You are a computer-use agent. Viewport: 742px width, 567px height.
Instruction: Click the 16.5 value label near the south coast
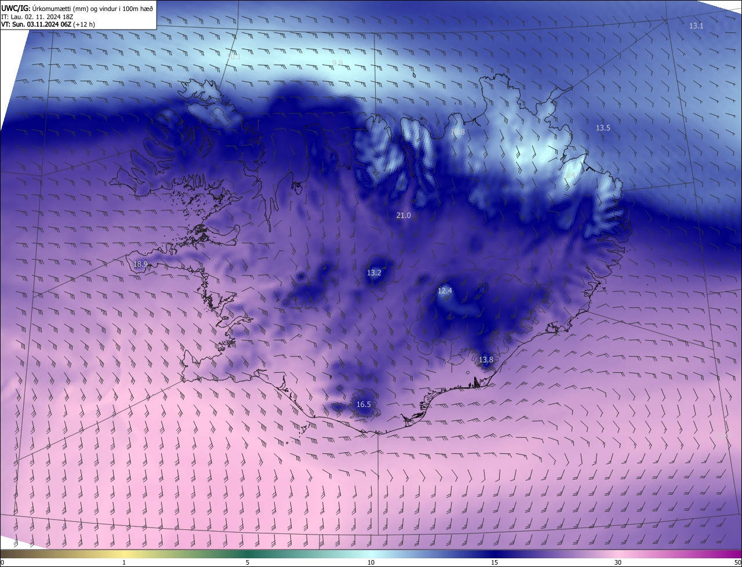point(363,405)
